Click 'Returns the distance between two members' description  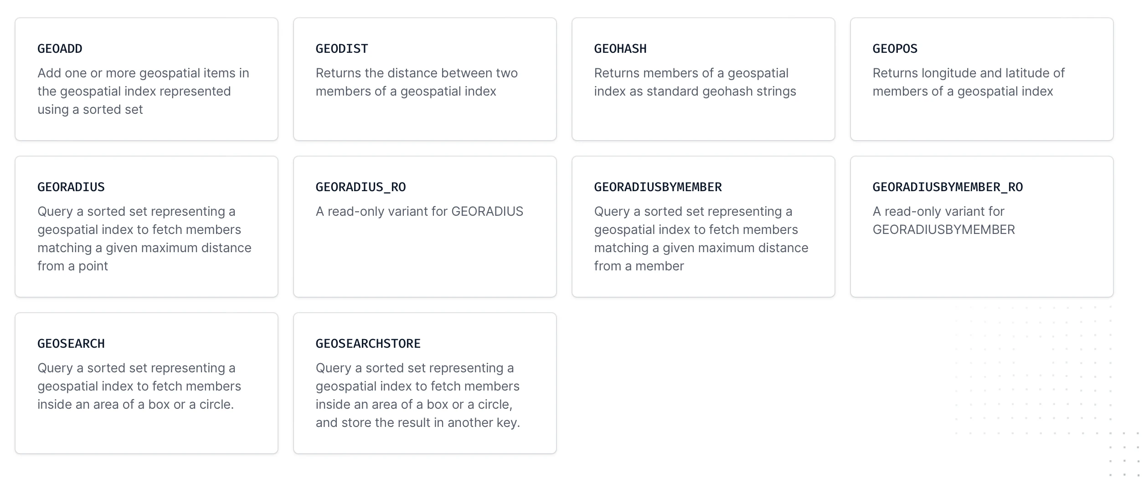[417, 82]
